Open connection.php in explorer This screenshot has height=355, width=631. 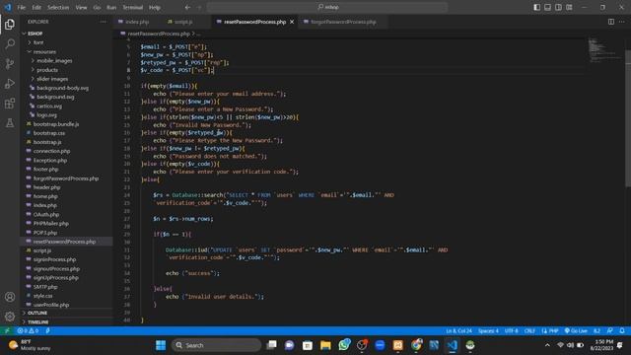click(x=51, y=151)
